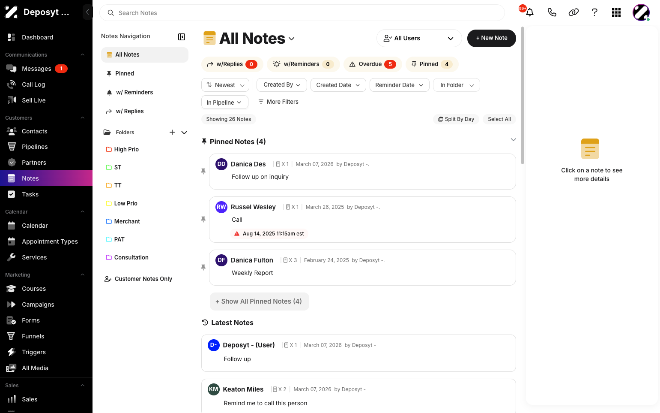Click the phone dialer icon in header
The width and height of the screenshot is (660, 413).
(552, 12)
